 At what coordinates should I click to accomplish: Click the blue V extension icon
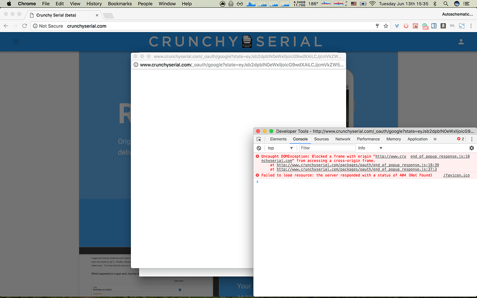[397, 26]
